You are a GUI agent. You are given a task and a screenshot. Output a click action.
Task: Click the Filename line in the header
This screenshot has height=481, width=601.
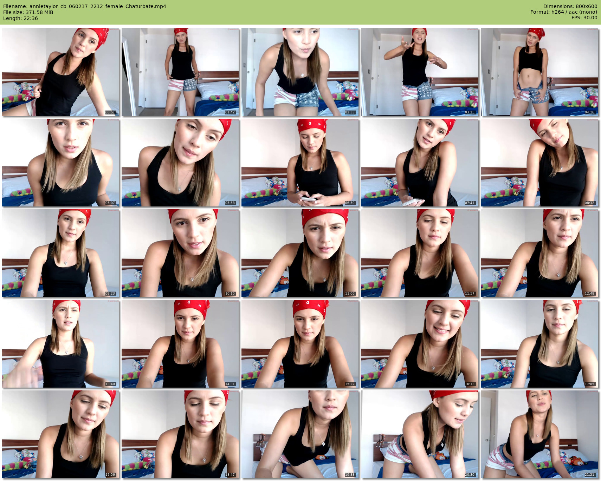[85, 6]
